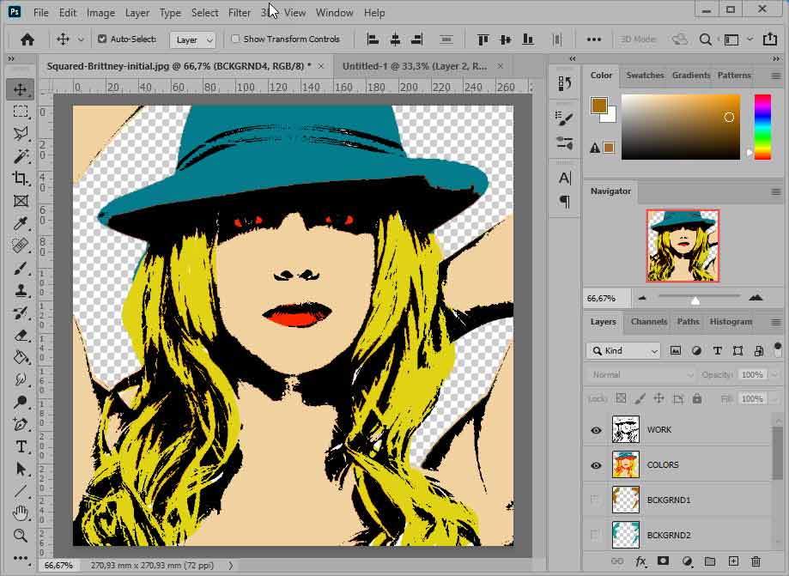
Task: Toggle the type layers filter
Action: click(x=718, y=350)
